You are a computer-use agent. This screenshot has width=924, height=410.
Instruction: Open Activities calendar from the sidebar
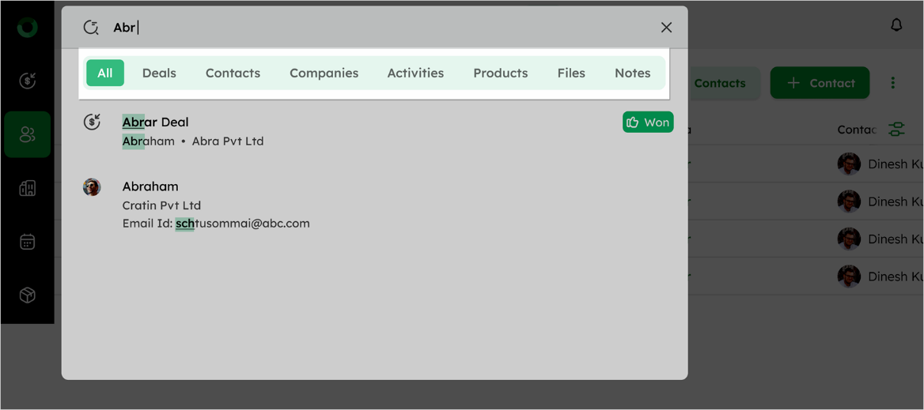(x=27, y=241)
